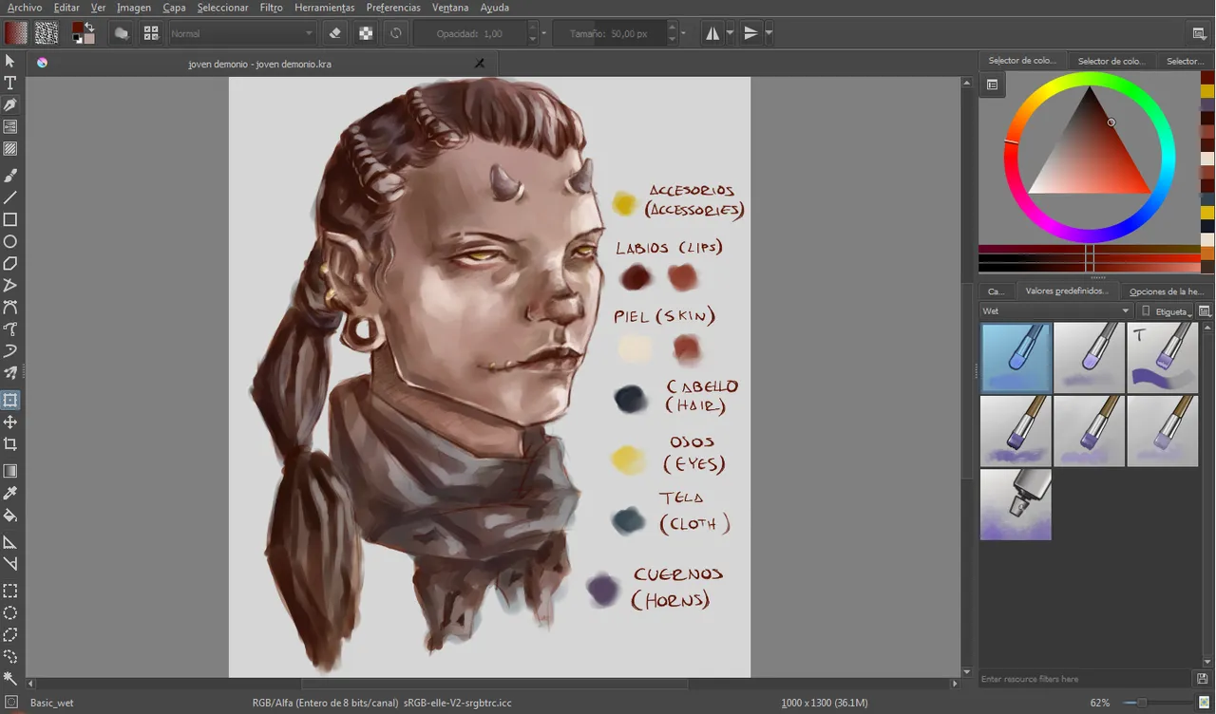Viewport: 1216px width, 714px height.
Task: Close the joven demonio document tab
Action: pos(479,64)
